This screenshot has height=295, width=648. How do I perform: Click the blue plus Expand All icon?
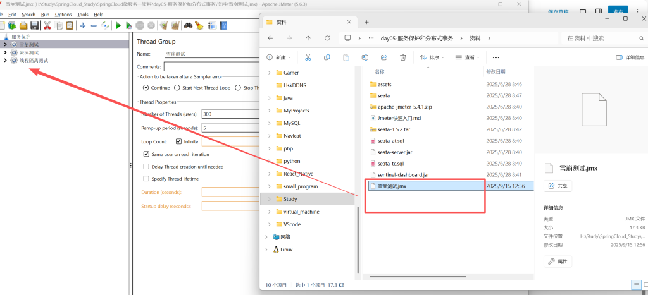82,26
